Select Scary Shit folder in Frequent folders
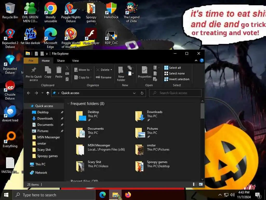This screenshot has width=266, height=200. 92,166
